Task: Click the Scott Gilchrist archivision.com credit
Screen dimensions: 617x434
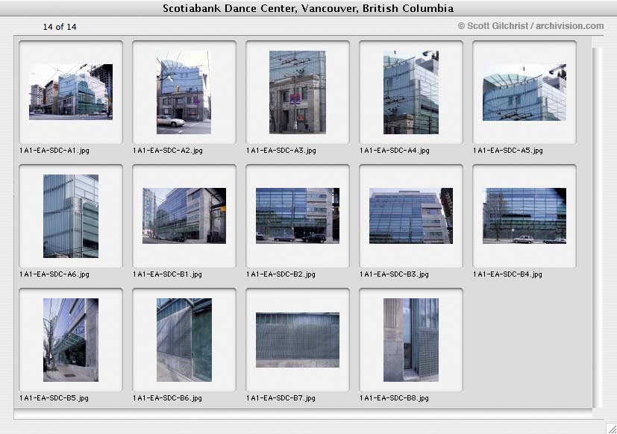Action: point(530,26)
